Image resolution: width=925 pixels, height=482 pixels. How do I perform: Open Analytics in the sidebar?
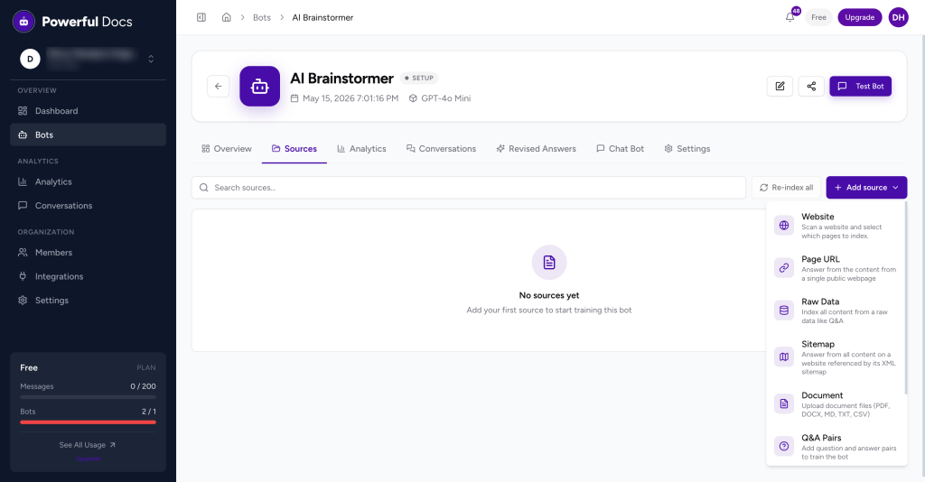pyautogui.click(x=88, y=181)
